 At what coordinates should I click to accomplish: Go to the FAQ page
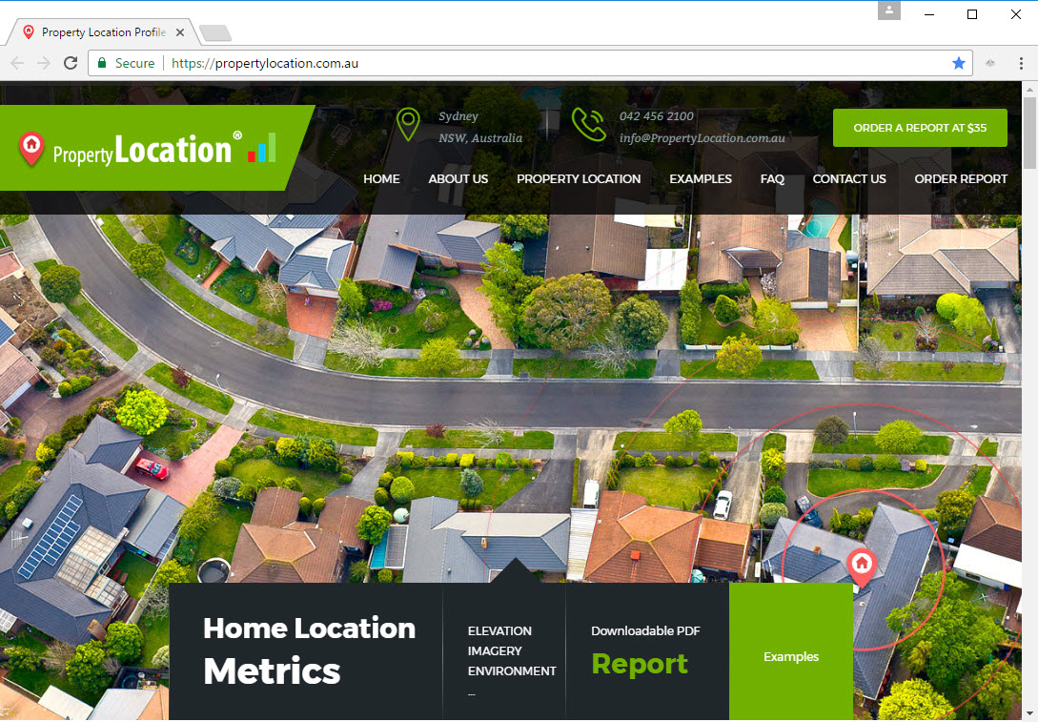772,178
